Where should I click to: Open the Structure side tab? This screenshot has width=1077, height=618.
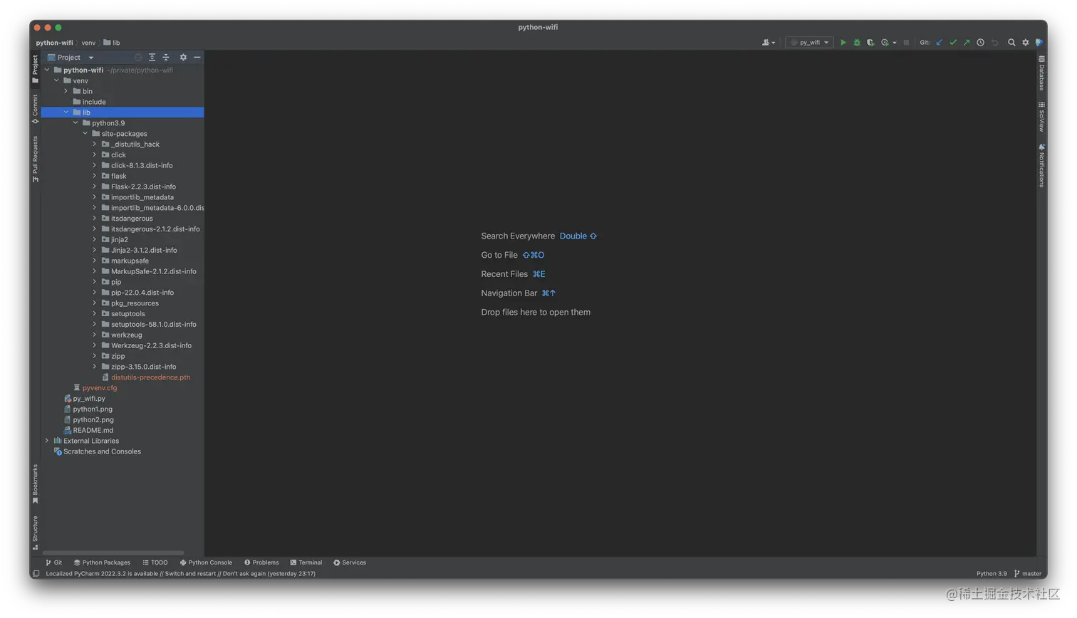pos(35,533)
